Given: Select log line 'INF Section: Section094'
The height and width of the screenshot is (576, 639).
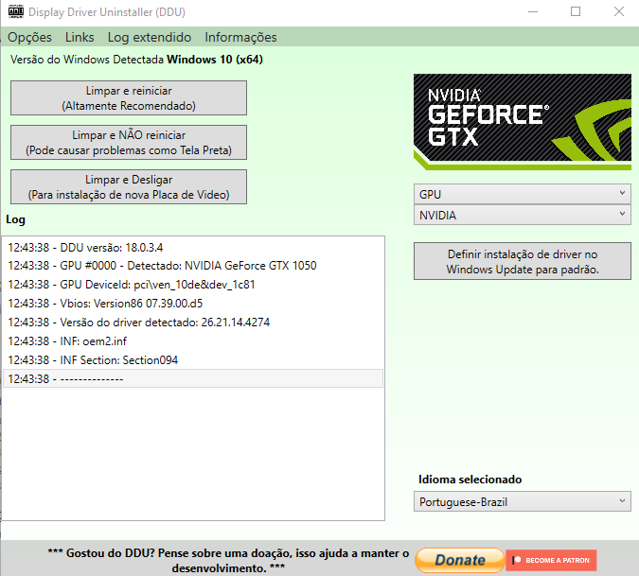Looking at the screenshot, I should pyautogui.click(x=193, y=360).
